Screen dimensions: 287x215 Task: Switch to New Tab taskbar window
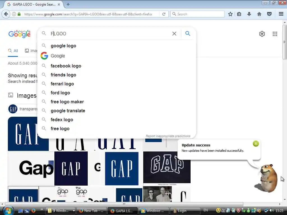pos(92,211)
